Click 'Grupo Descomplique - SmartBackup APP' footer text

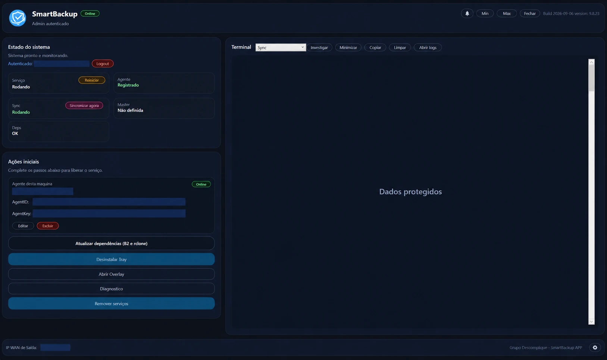coord(546,348)
